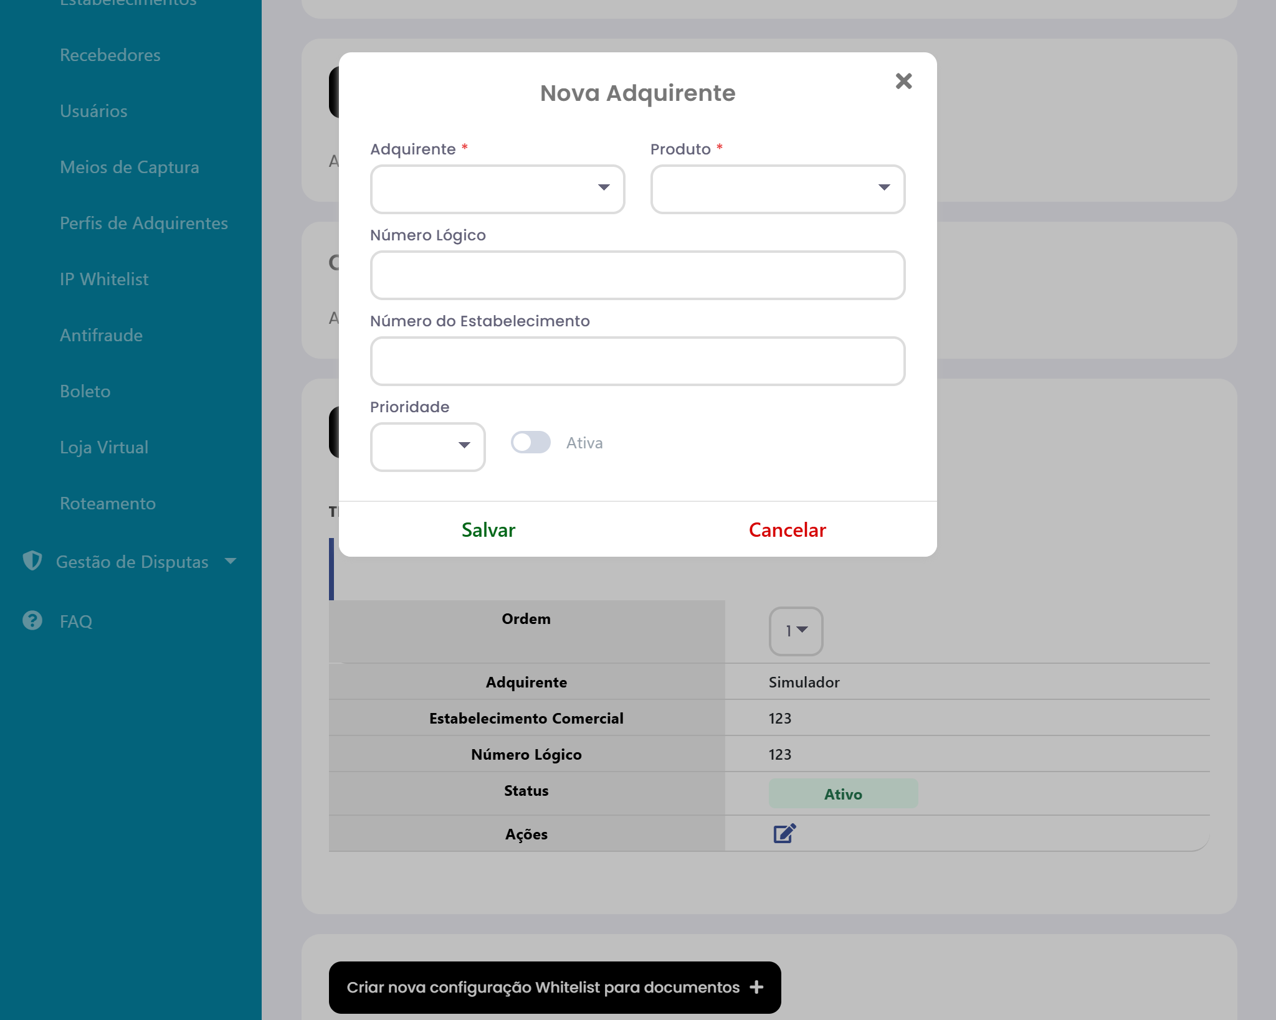The width and height of the screenshot is (1276, 1020).
Task: Close the Nova Adquirente dialog with X
Action: (x=903, y=81)
